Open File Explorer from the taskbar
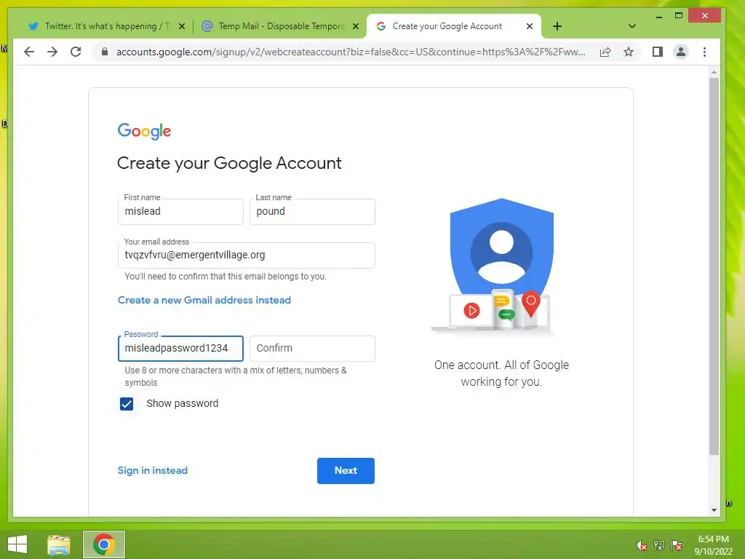 tap(59, 544)
